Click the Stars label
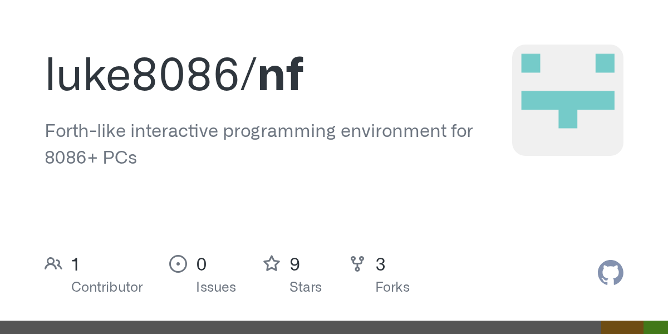The image size is (668, 334). click(x=306, y=287)
